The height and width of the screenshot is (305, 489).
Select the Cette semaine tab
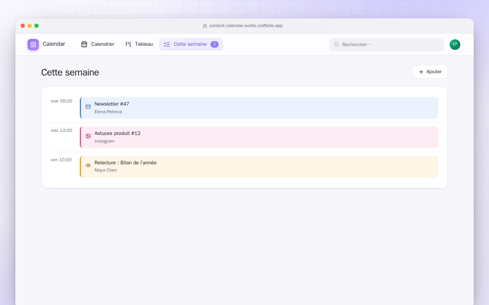tap(191, 44)
